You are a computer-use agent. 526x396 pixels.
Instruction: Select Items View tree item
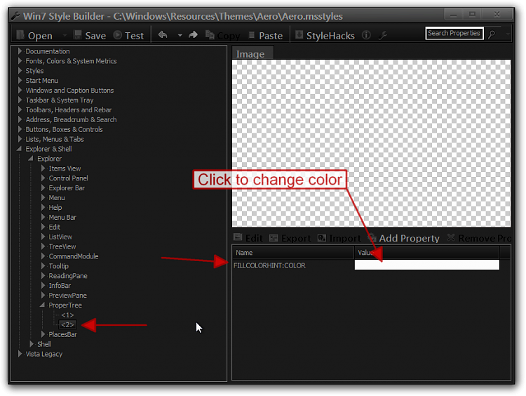pos(65,169)
